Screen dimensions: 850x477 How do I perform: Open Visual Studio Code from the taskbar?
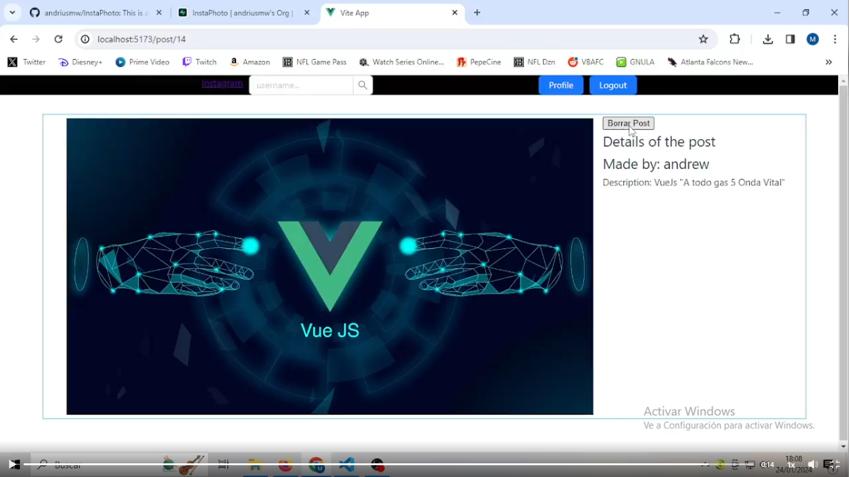(347, 465)
